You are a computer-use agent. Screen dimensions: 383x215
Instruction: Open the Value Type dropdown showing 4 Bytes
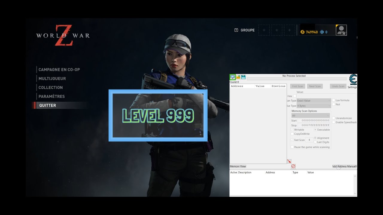[x=314, y=106]
